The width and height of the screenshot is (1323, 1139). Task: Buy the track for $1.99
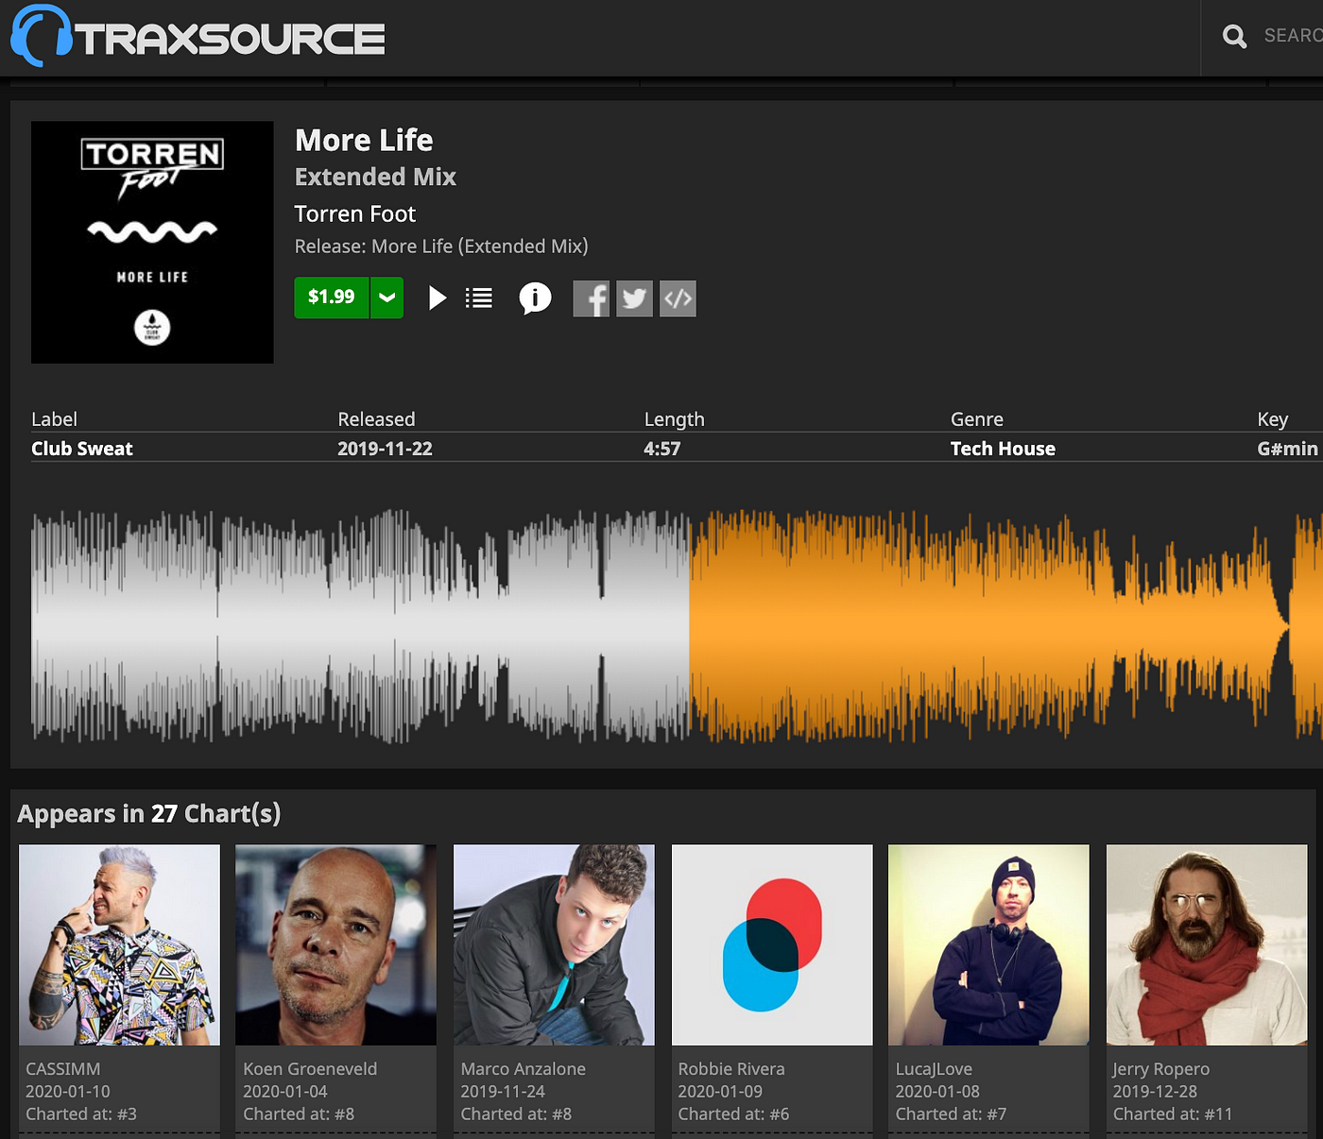pyautogui.click(x=331, y=297)
